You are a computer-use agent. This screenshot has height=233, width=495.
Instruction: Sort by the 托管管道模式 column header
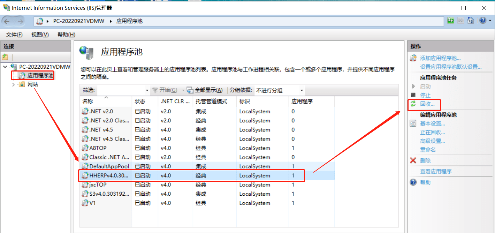pos(215,101)
